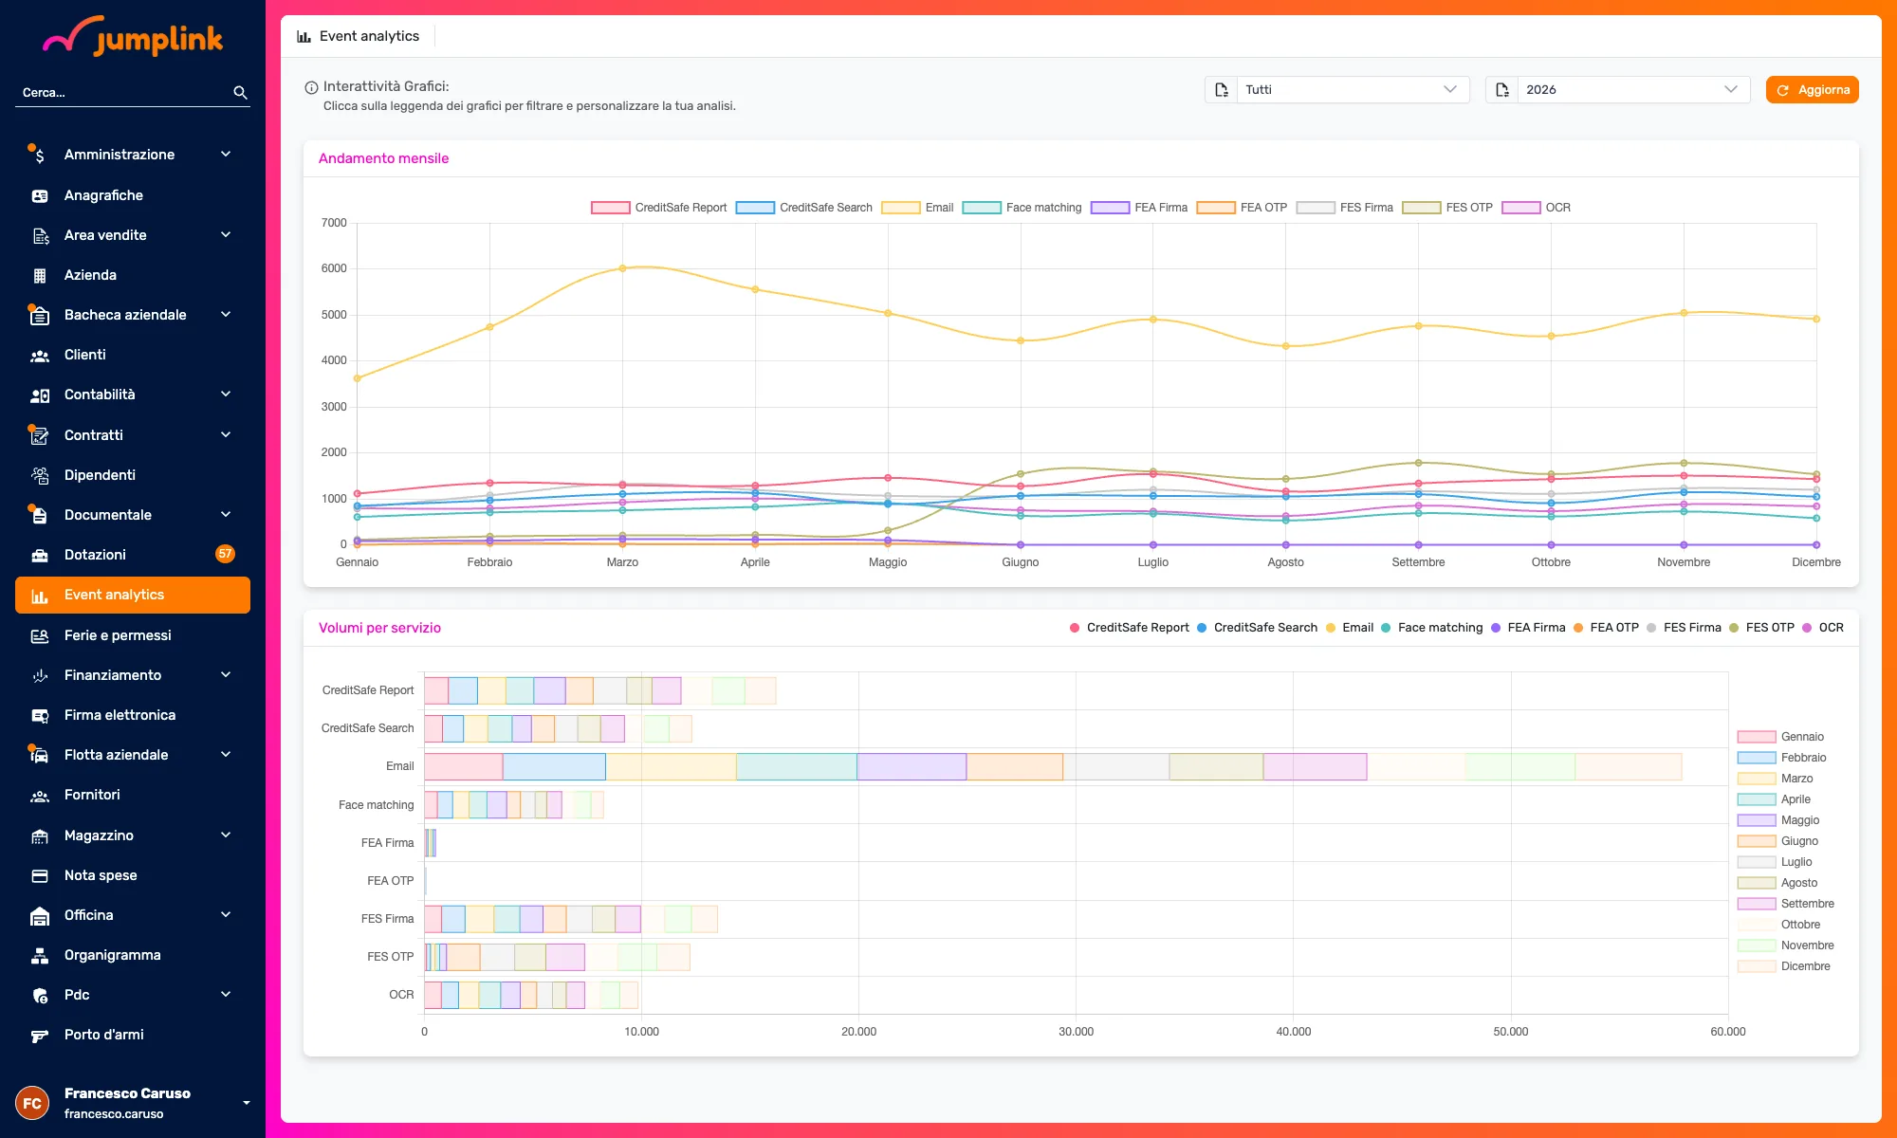Click the Finanziamento icon
Viewport: 1897px width, 1138px height.
click(x=40, y=675)
